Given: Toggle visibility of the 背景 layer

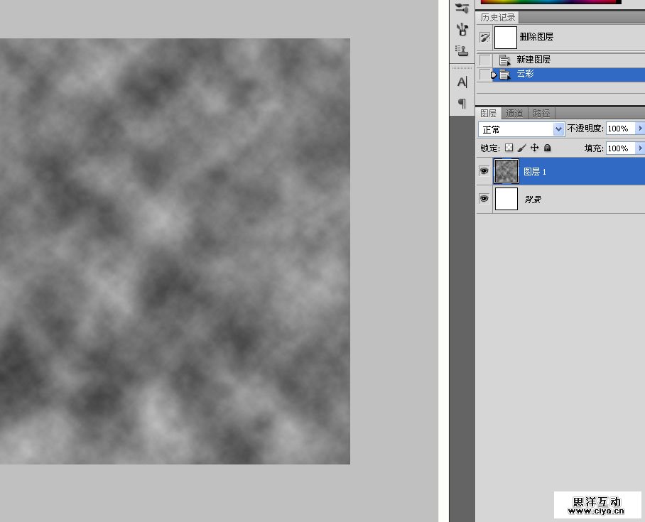Looking at the screenshot, I should coord(484,199).
